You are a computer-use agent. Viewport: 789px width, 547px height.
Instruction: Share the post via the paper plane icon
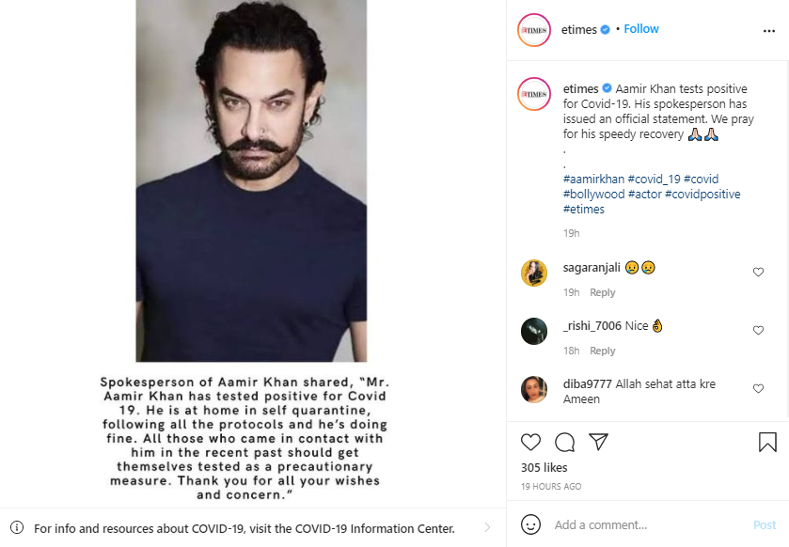598,442
